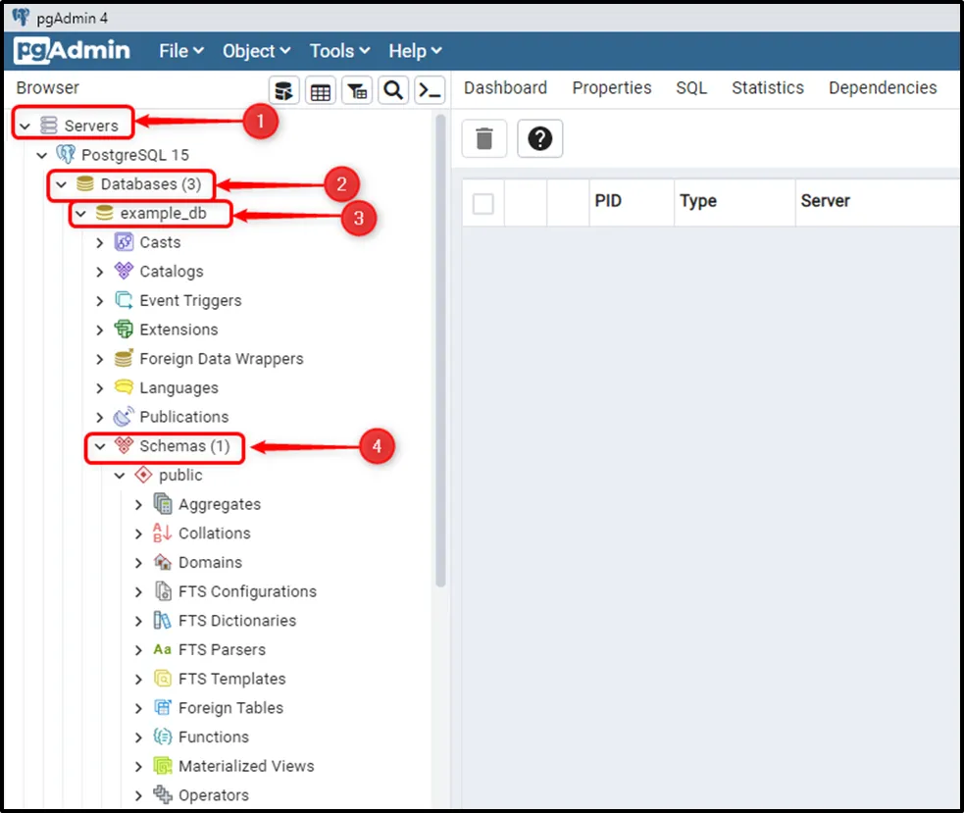Switch to the Statistics tab
This screenshot has height=813, width=964.
(767, 88)
